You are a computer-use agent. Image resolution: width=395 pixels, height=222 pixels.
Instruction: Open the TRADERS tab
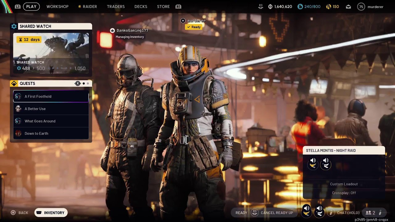(x=116, y=6)
